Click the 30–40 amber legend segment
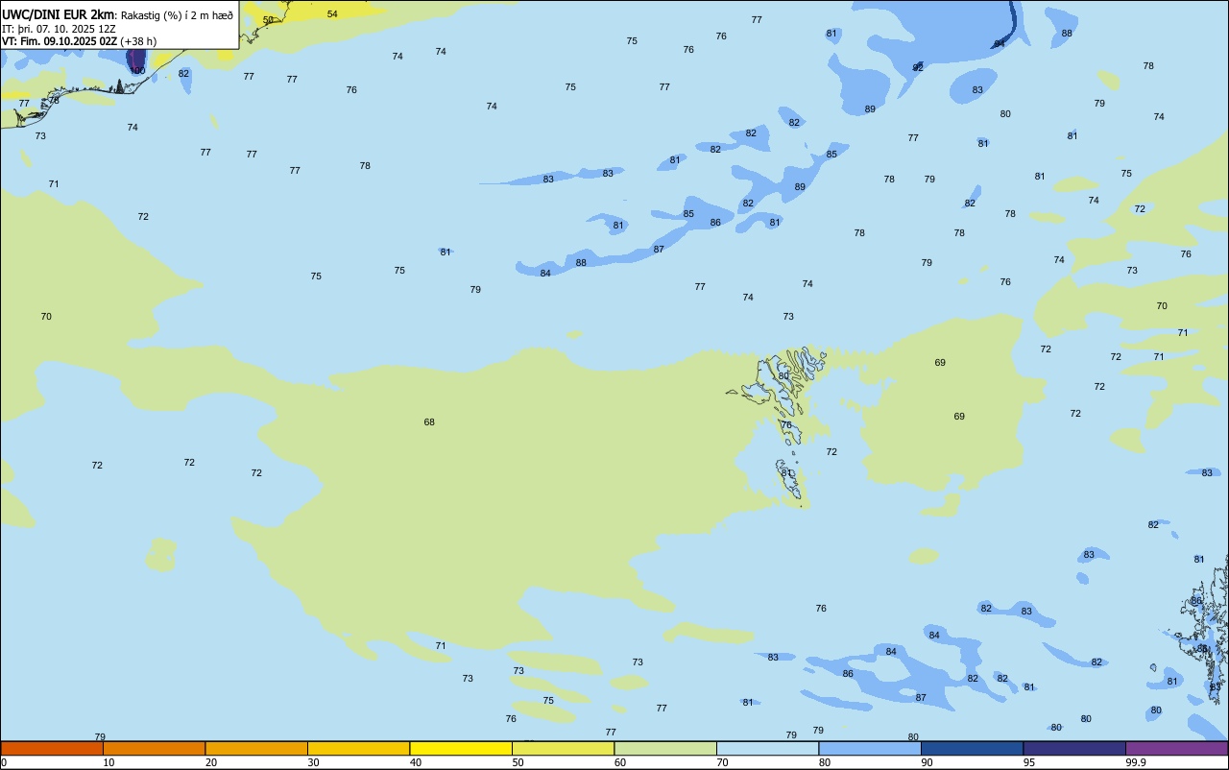1229x770 pixels. point(358,748)
